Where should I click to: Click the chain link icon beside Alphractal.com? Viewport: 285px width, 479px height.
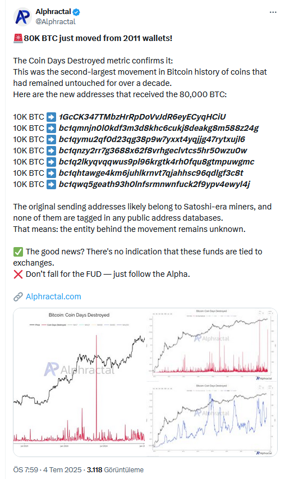tap(18, 296)
